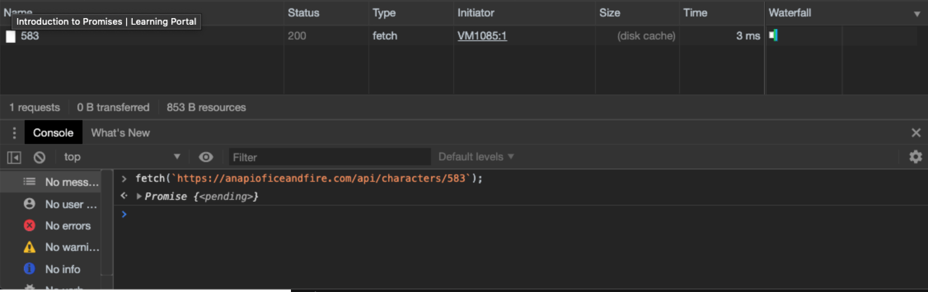Select the Console tab

pyautogui.click(x=53, y=133)
